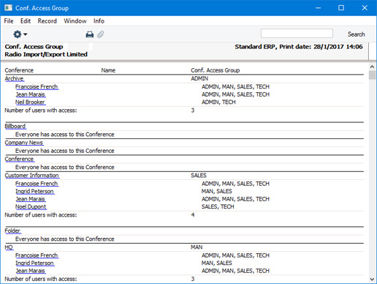377x284 pixels.
Task: Open the Neil Brooker user link
Action: (x=30, y=102)
